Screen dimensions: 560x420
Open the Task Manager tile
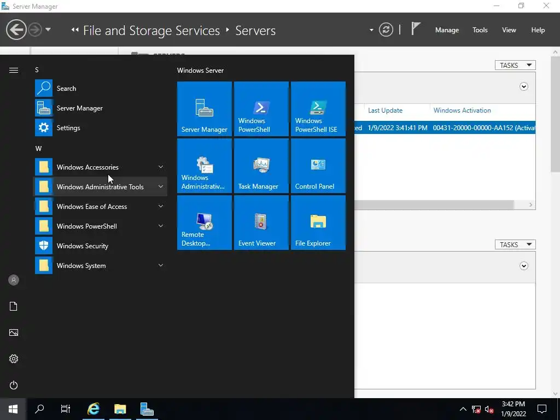coord(261,166)
